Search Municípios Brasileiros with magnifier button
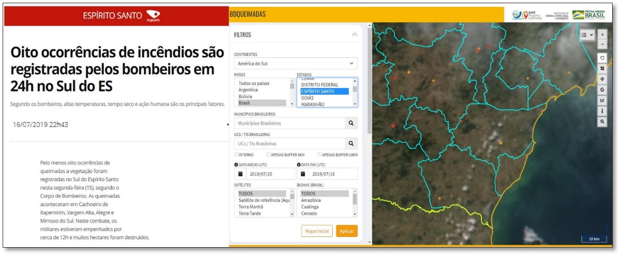621x256 pixels. [351, 123]
